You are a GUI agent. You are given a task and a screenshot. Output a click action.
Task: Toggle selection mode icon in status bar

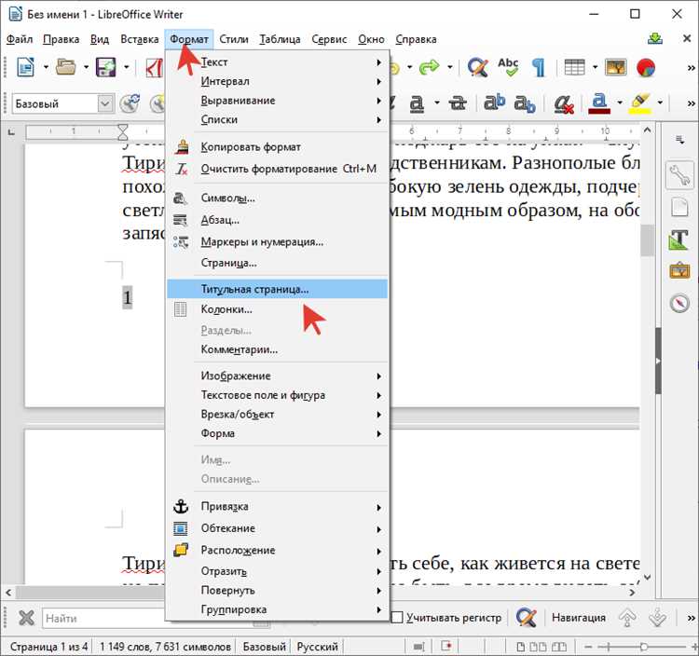pyautogui.click(x=419, y=646)
